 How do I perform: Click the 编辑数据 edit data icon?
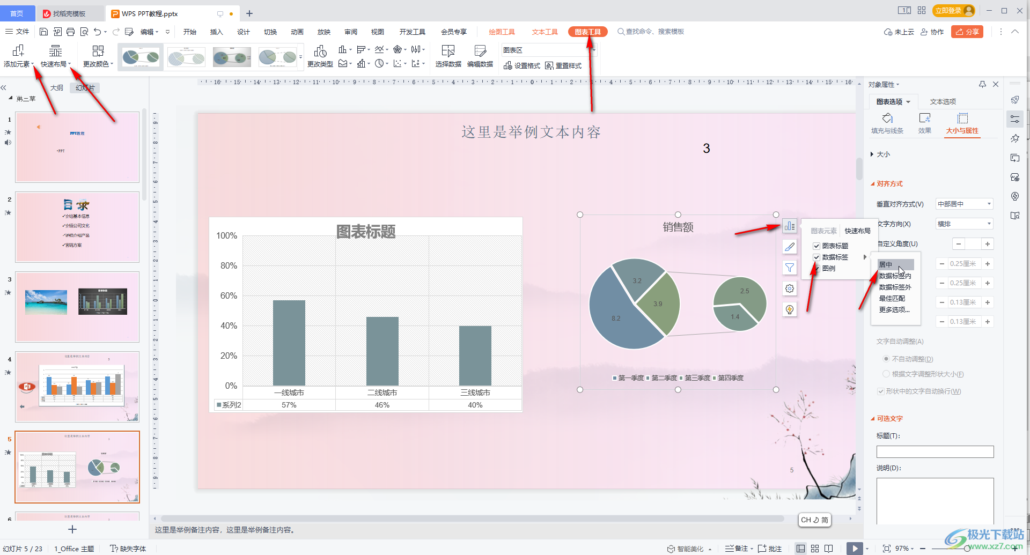(x=480, y=51)
